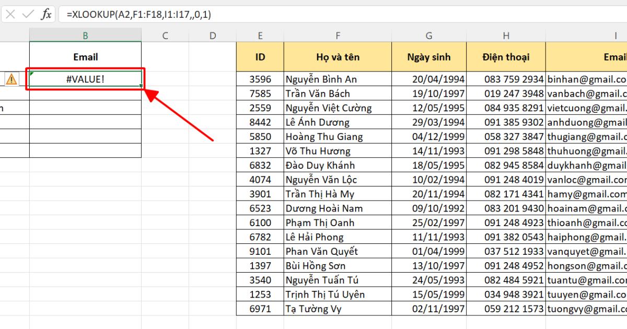Select the 'Điện thoại' header cell

coord(506,56)
